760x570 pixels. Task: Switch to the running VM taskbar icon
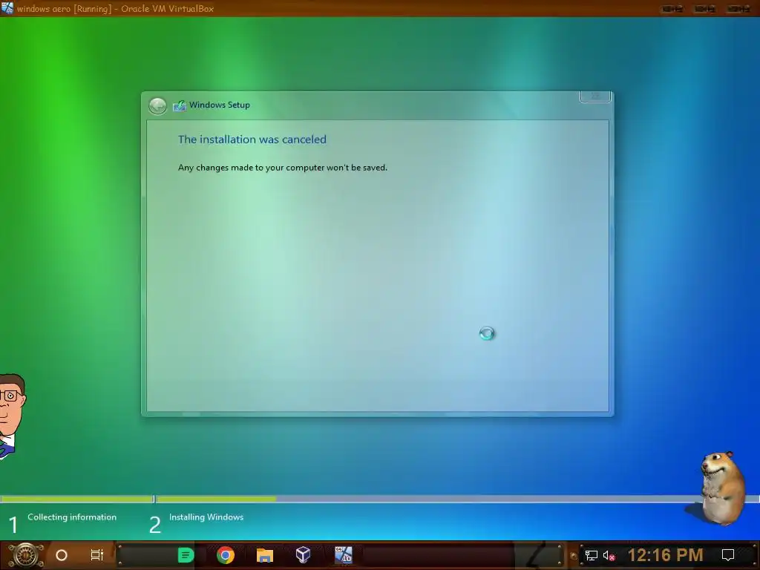click(x=343, y=555)
